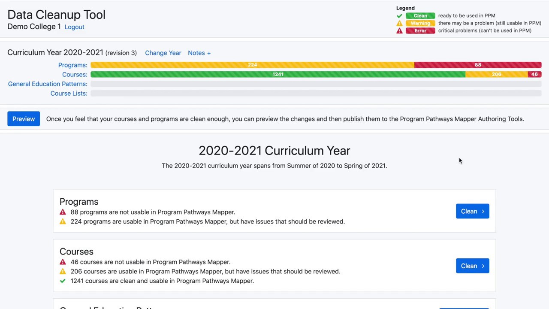The width and height of the screenshot is (549, 309).
Task: Click the red error icon in Programs card
Action: (63, 212)
